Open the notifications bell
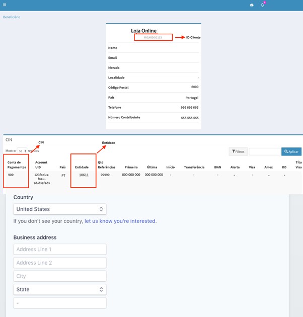Screen dimensions: 303x317 (x=262, y=5)
